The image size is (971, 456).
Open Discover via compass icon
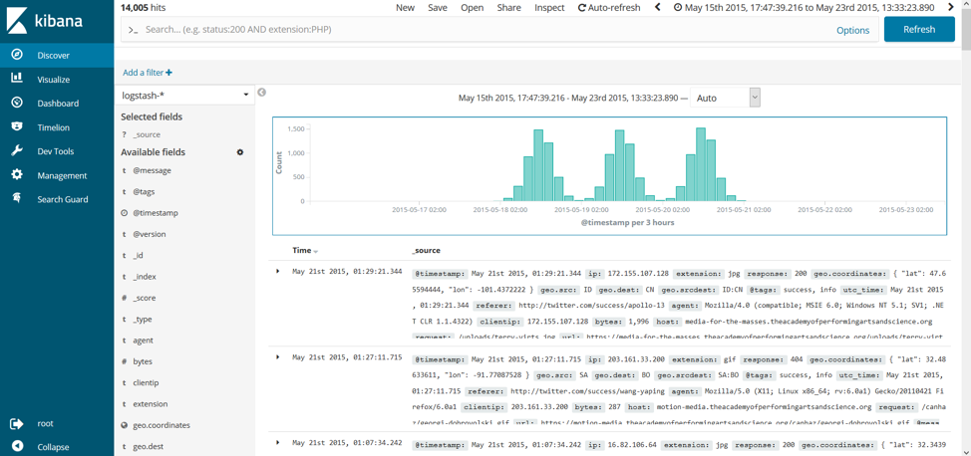click(17, 55)
